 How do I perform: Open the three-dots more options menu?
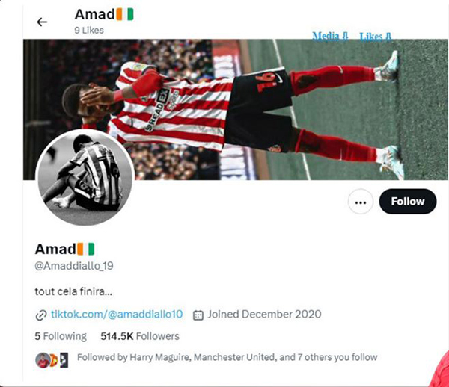coord(360,202)
